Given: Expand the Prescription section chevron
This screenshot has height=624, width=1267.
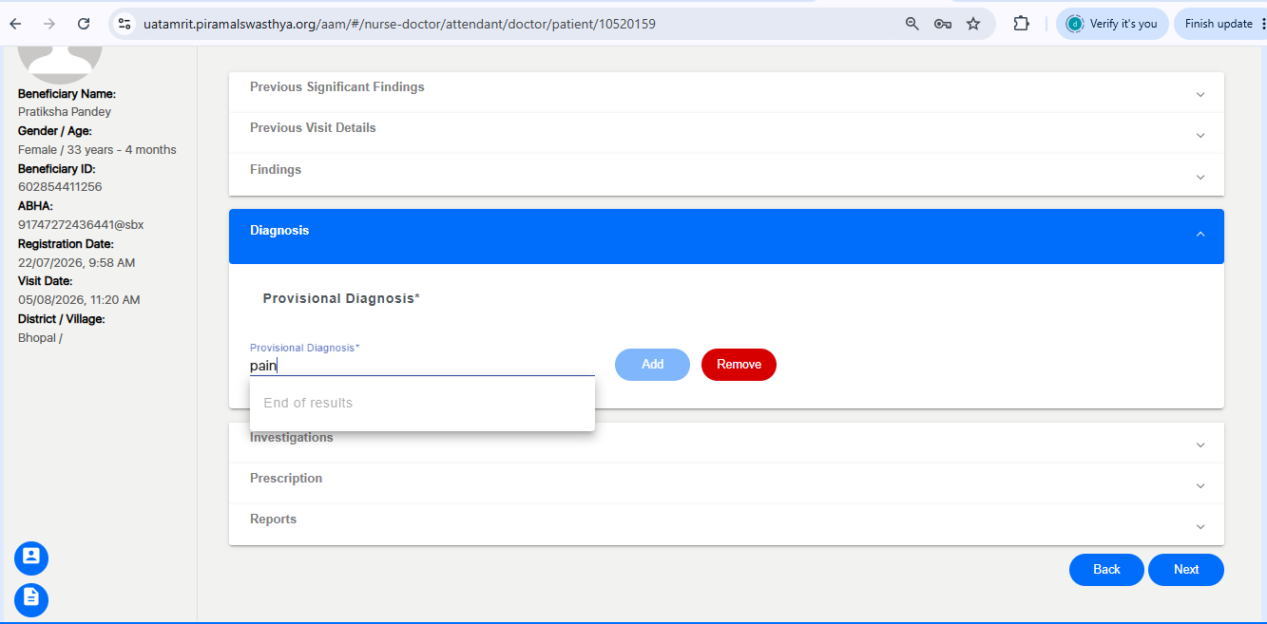Looking at the screenshot, I should (1200, 485).
